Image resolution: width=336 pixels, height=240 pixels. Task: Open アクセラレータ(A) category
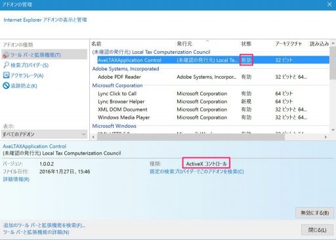(x=27, y=75)
